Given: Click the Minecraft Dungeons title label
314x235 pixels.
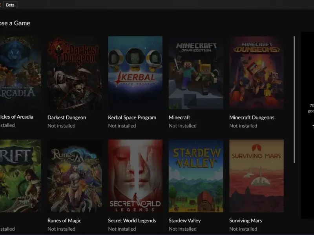Looking at the screenshot, I should [252, 117].
